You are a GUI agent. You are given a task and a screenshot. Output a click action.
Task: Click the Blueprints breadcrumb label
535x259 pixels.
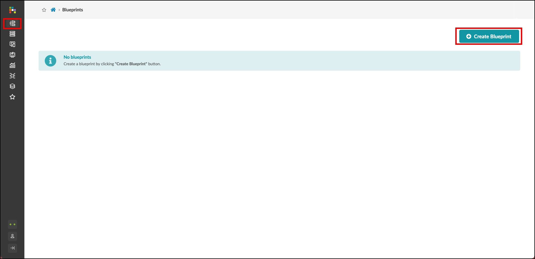pyautogui.click(x=73, y=10)
